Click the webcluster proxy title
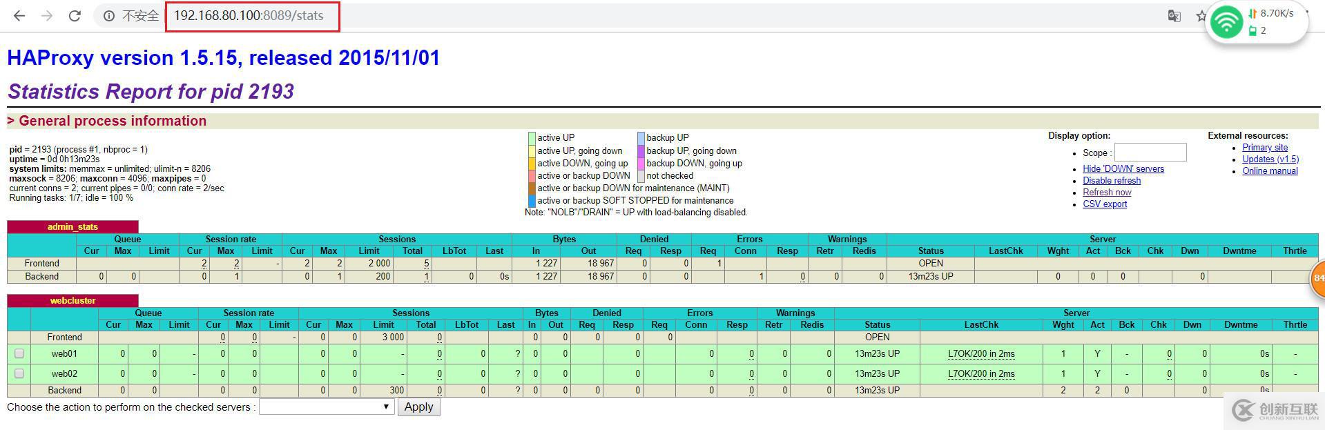1325x430 pixels. 72,301
